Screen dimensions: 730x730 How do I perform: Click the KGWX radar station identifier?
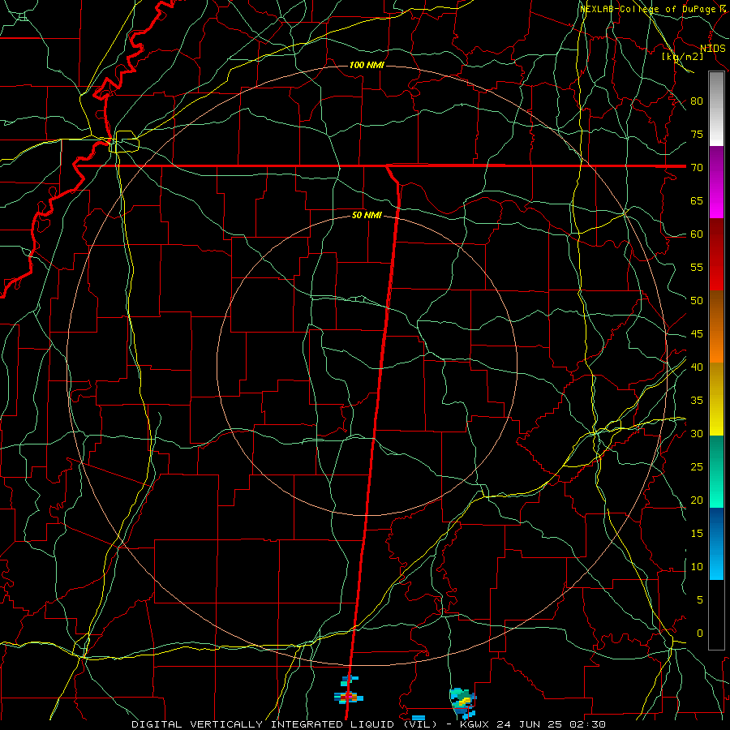pos(475,724)
